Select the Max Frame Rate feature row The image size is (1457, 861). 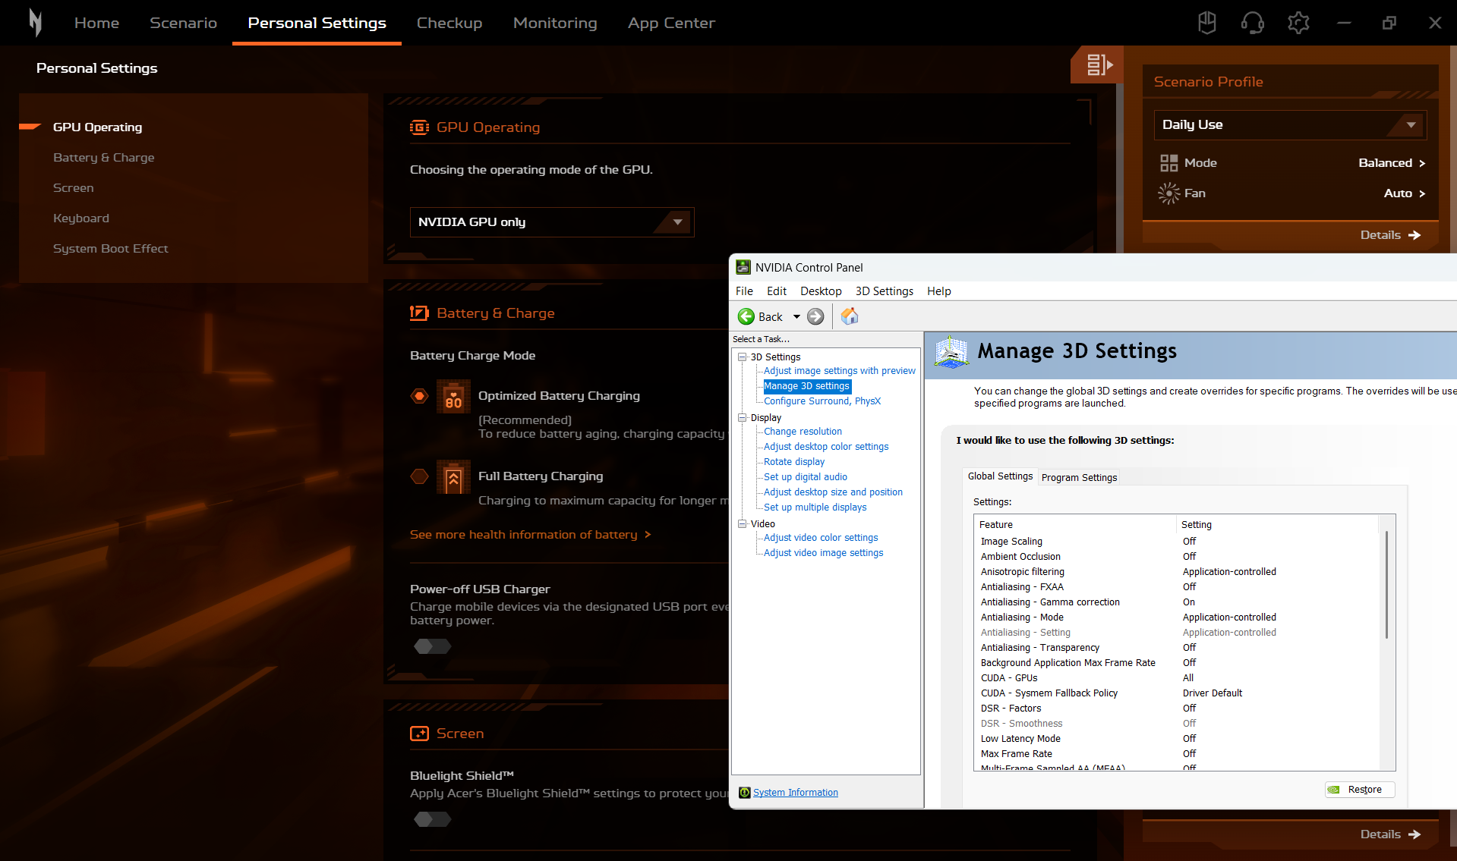tap(1177, 754)
